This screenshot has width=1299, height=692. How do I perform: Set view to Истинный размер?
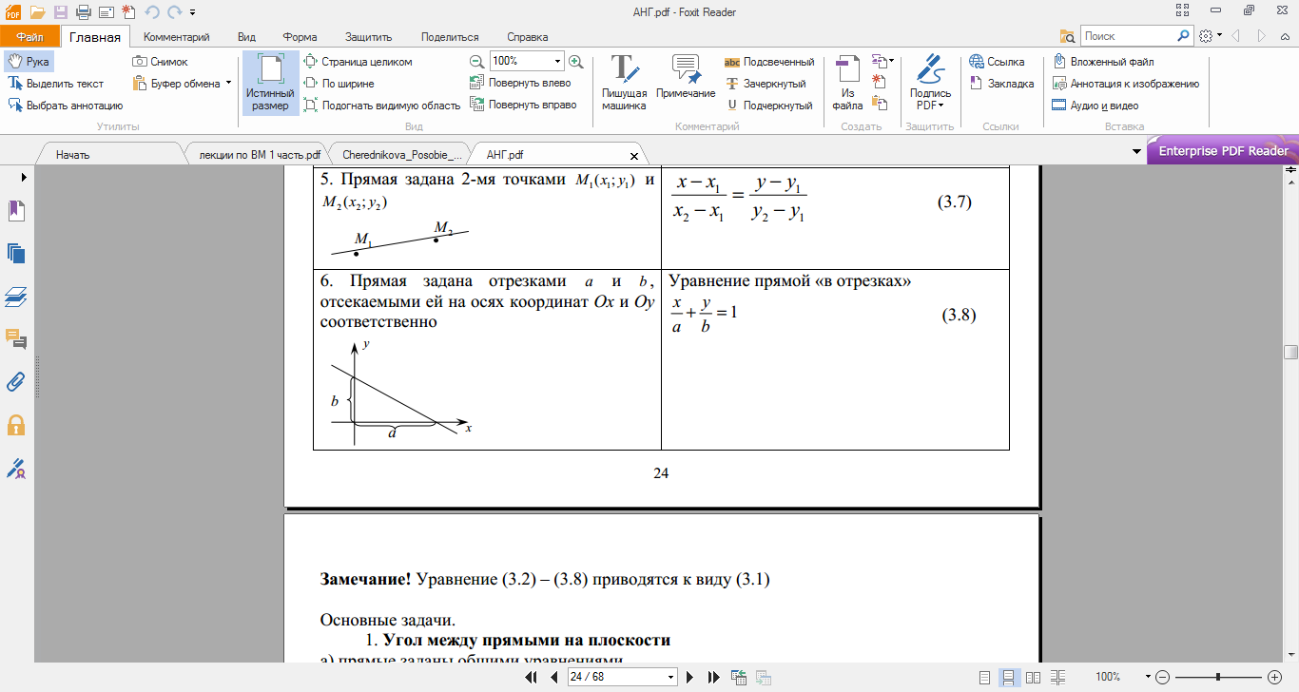(270, 83)
